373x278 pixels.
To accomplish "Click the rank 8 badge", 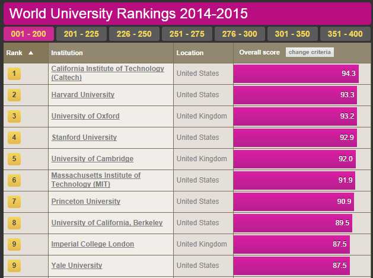I will [x=14, y=223].
